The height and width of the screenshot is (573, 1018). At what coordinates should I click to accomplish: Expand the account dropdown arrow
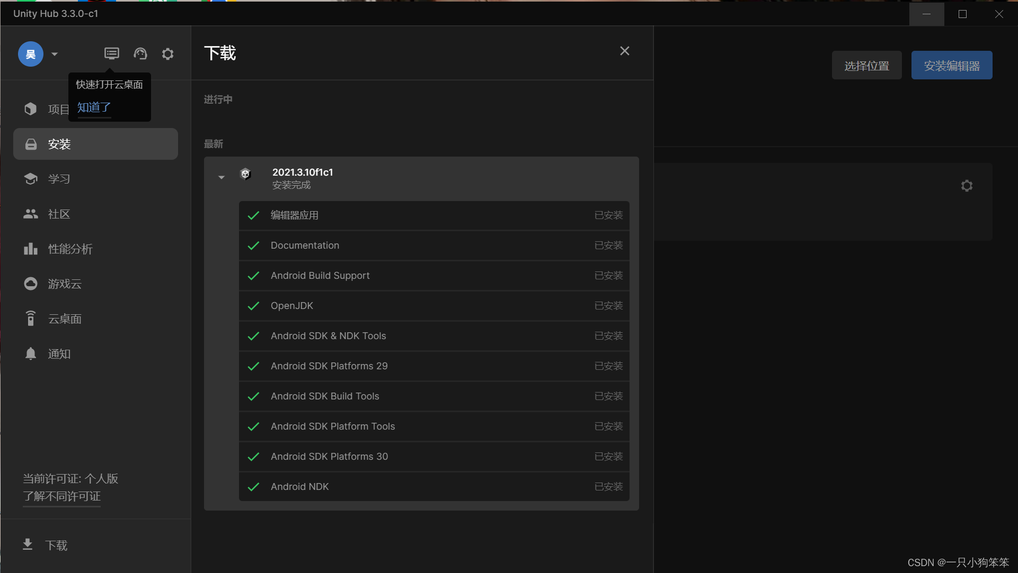[x=54, y=54]
